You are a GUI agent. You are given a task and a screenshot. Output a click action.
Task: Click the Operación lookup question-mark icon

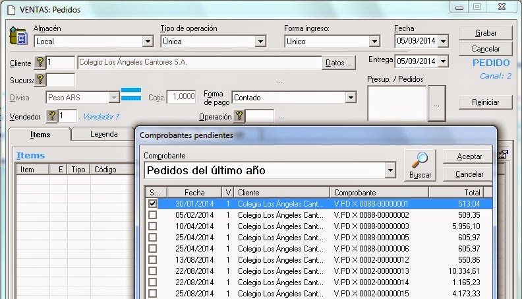(x=239, y=116)
